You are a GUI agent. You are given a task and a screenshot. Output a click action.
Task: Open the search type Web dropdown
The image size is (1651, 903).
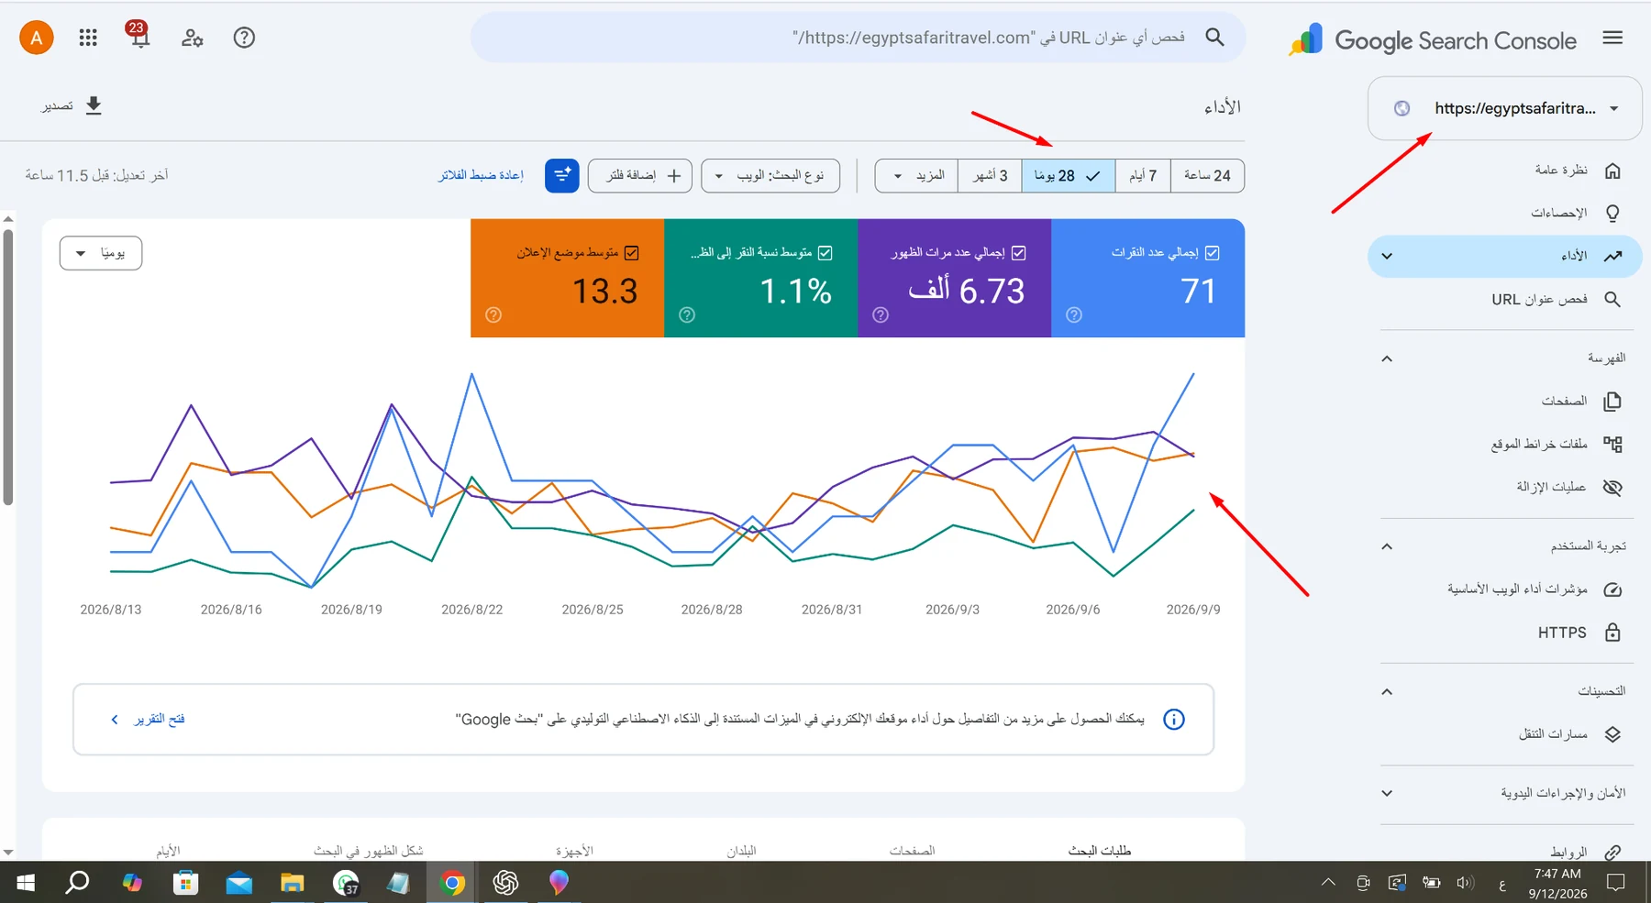[770, 175]
